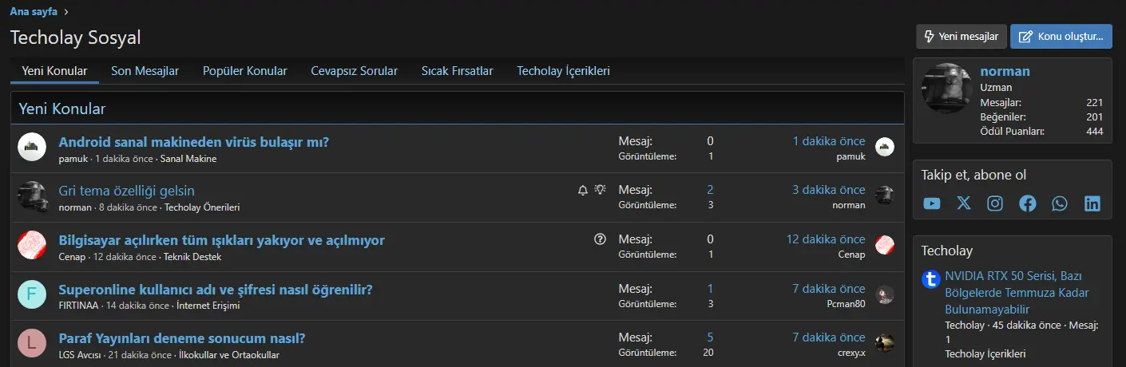Image resolution: width=1126 pixels, height=367 pixels.
Task: Click Pcman80 last poster name
Action: click(846, 304)
